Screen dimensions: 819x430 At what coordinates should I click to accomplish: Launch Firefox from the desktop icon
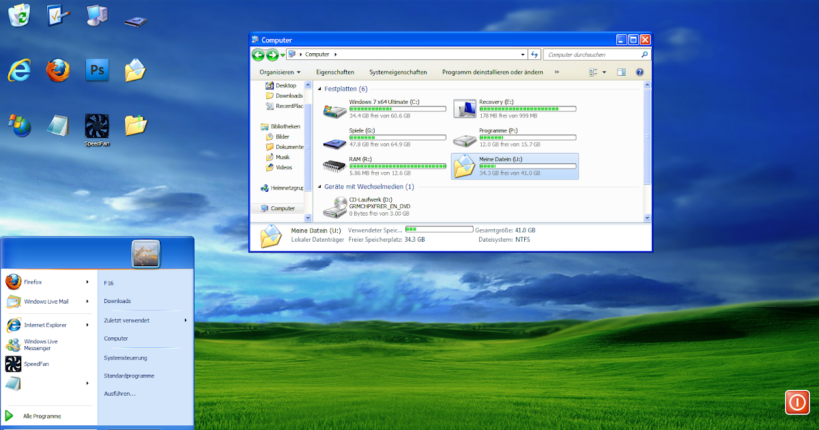(x=58, y=70)
